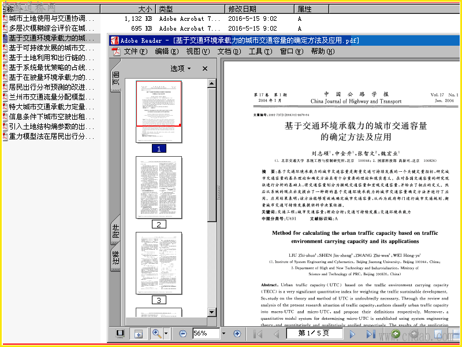Image resolution: width=462 pixels, height=347 pixels.
Task: Select page 2 thumbnail
Action: click(159, 187)
